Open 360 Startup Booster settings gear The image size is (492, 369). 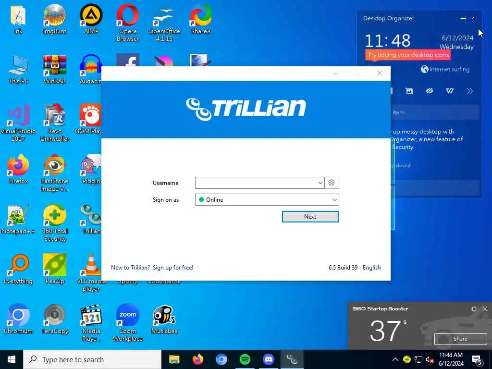[474, 309]
